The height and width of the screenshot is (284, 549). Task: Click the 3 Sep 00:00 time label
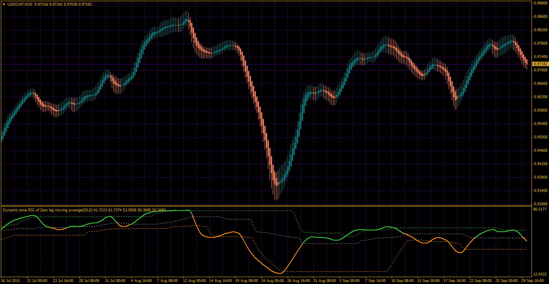click(350, 281)
